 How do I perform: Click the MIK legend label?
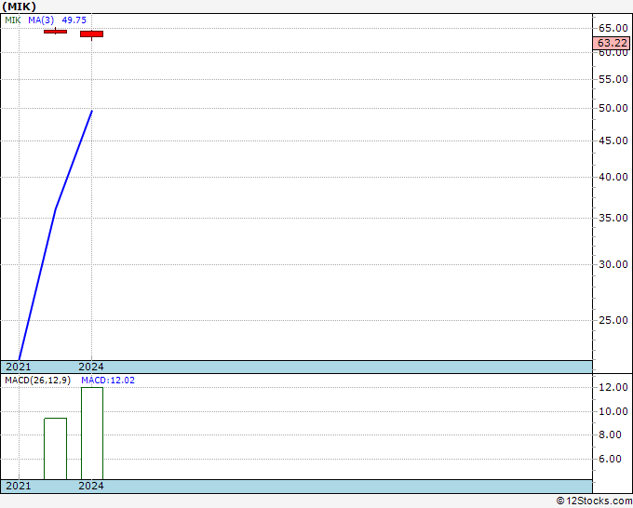(13, 20)
